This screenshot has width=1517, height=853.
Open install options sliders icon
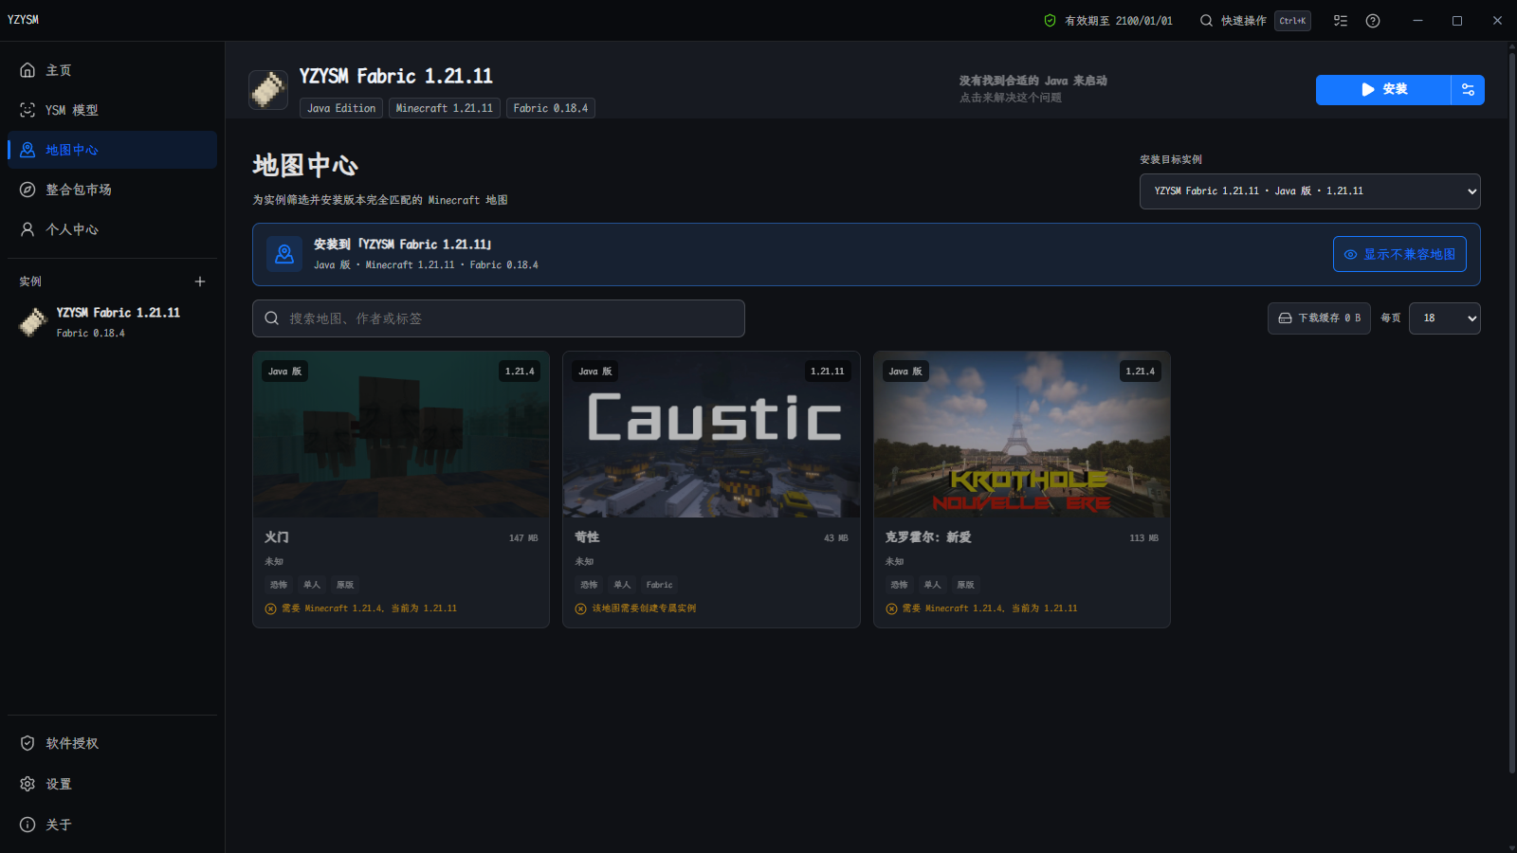[1468, 89]
